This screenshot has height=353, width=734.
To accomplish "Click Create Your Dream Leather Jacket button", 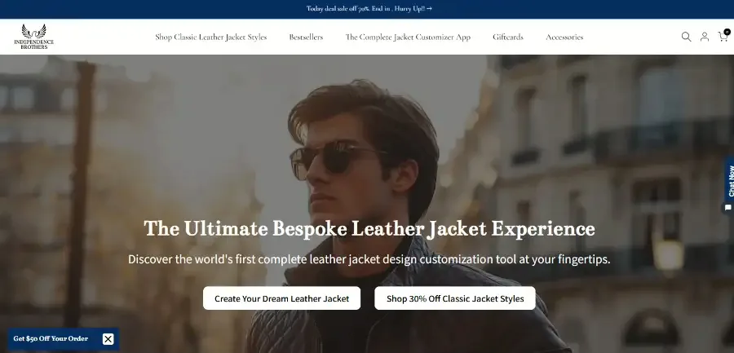I will click(282, 298).
